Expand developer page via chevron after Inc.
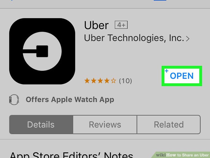 tap(187, 39)
